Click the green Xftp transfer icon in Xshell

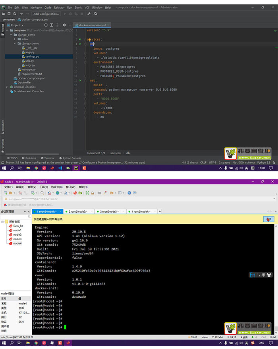pyautogui.click(x=80, y=193)
